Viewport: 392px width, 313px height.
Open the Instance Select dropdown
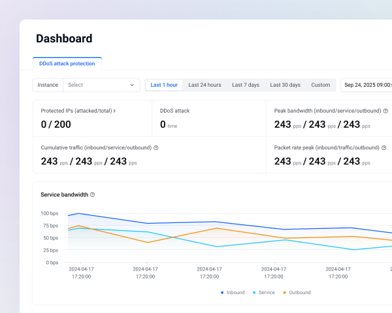tap(98, 85)
